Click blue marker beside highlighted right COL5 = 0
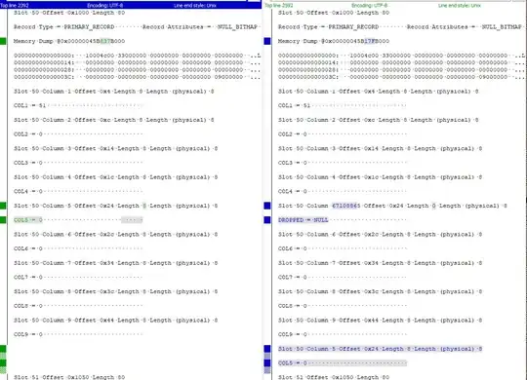 point(267,362)
